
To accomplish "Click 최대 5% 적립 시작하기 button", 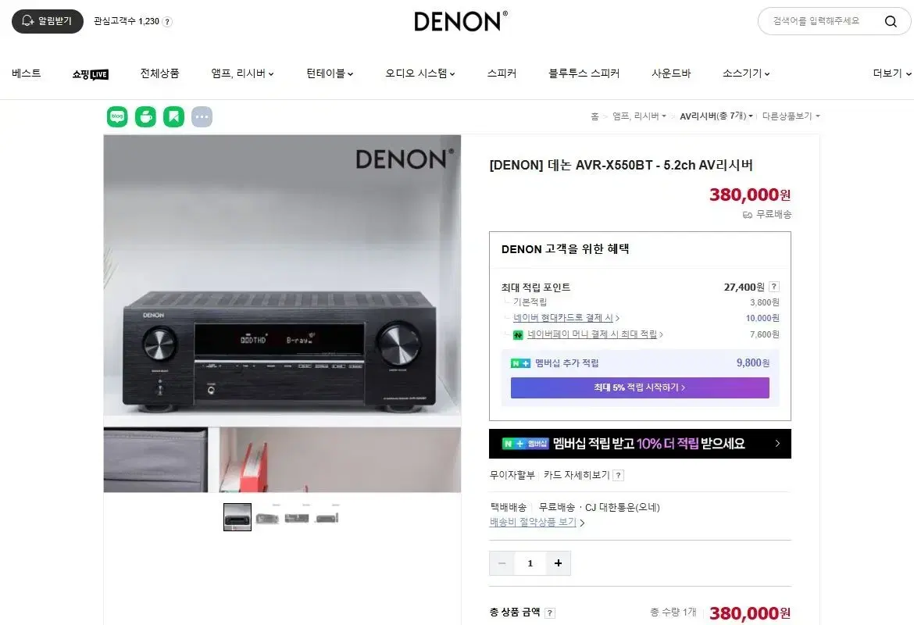I will pyautogui.click(x=640, y=387).
